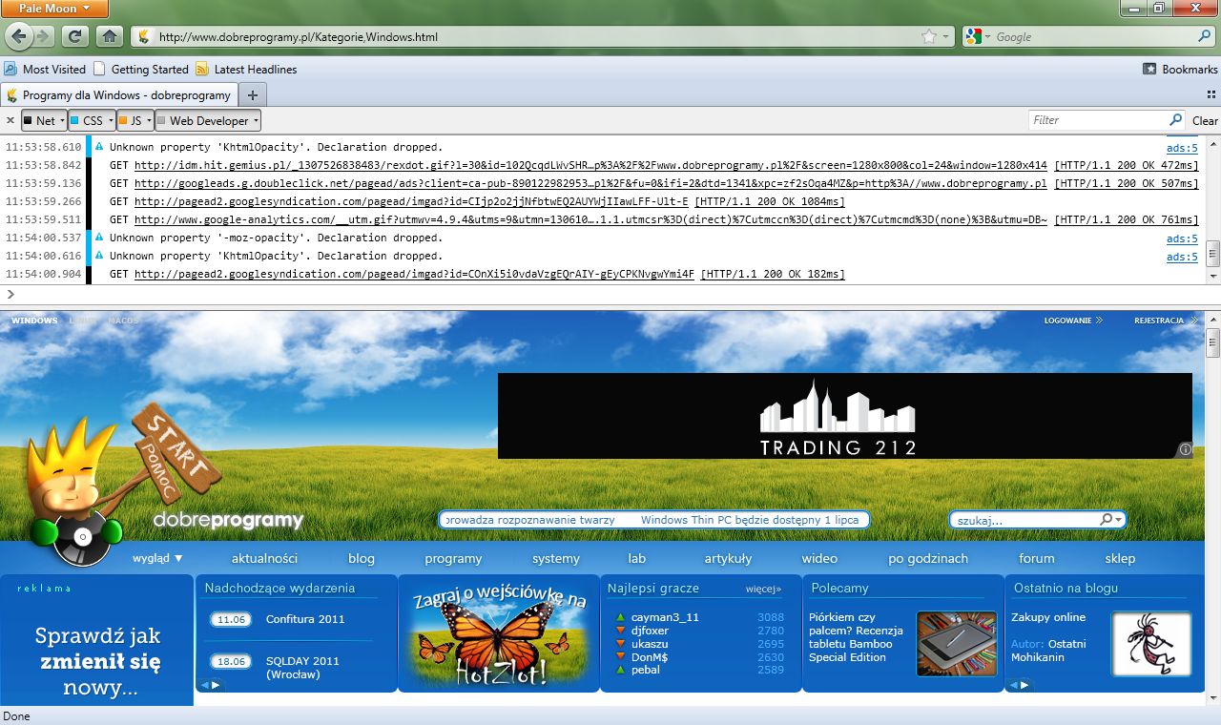
Task: Open the sklep menu item
Action: pyautogui.click(x=1120, y=558)
